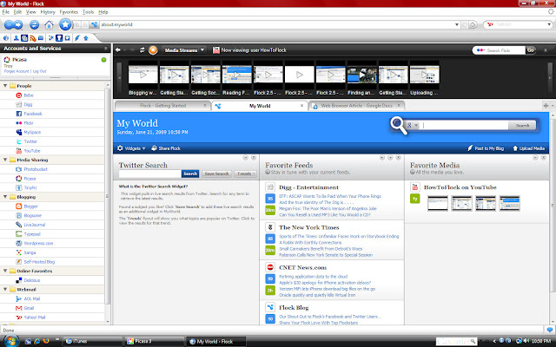Click Post to My Blog
The image size is (556, 347).
[486, 148]
